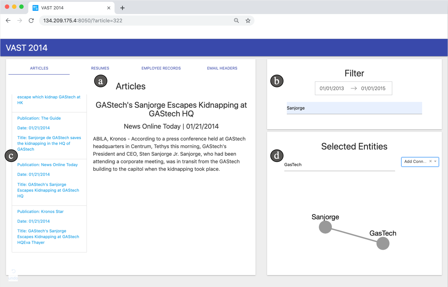Click the Sanjorge filter text field
This screenshot has height=287, width=448.
(354, 108)
